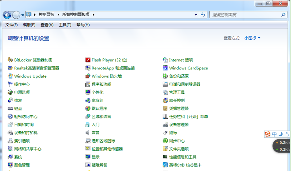Click the 鼠标 mouse settings icon

click(165, 133)
